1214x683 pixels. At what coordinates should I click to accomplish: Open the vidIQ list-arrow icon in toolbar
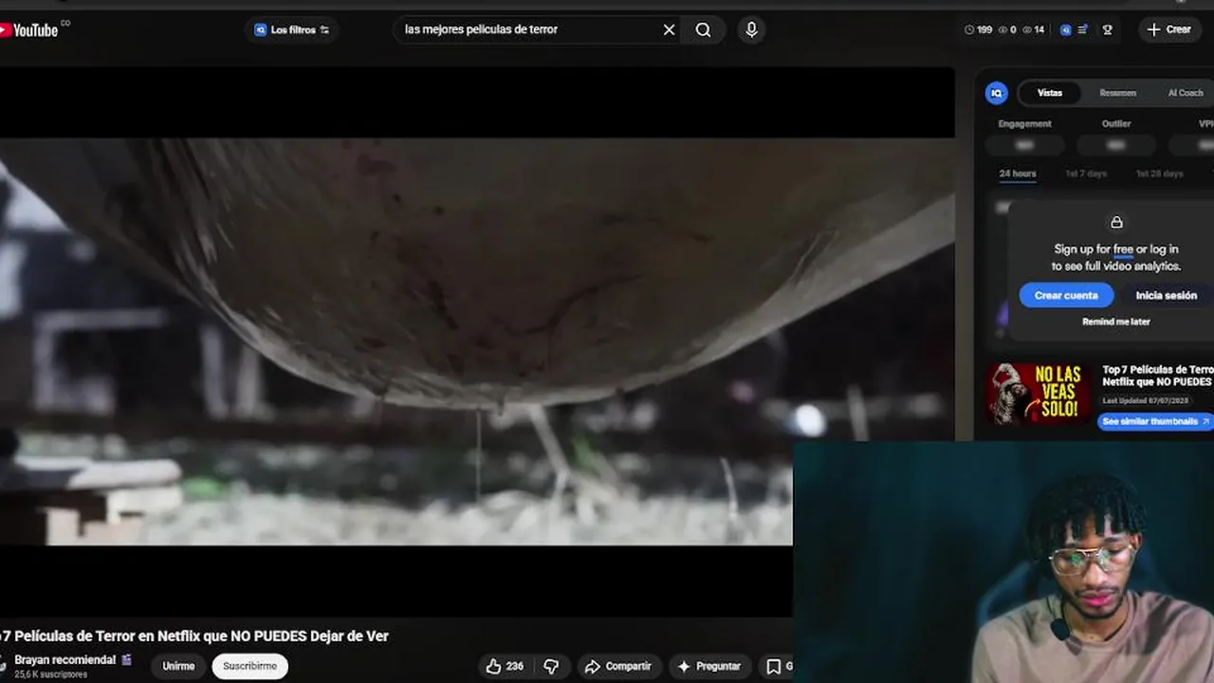point(1082,29)
